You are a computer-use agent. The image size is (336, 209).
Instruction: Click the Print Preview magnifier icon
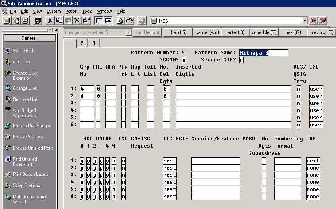[x=120, y=21]
